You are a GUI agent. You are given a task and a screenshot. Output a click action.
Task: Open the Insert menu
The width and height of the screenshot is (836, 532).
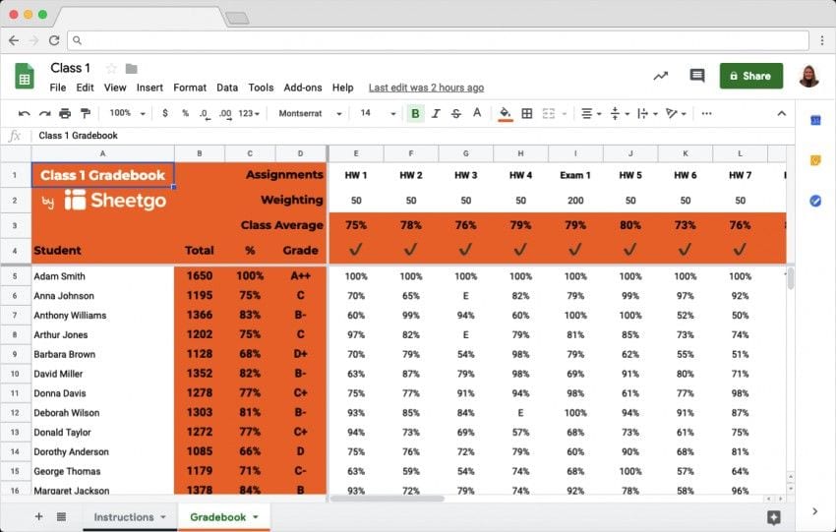(149, 88)
